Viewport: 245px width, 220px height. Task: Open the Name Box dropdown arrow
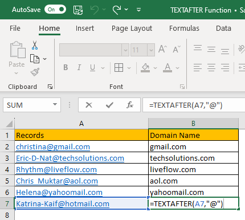tap(55, 104)
